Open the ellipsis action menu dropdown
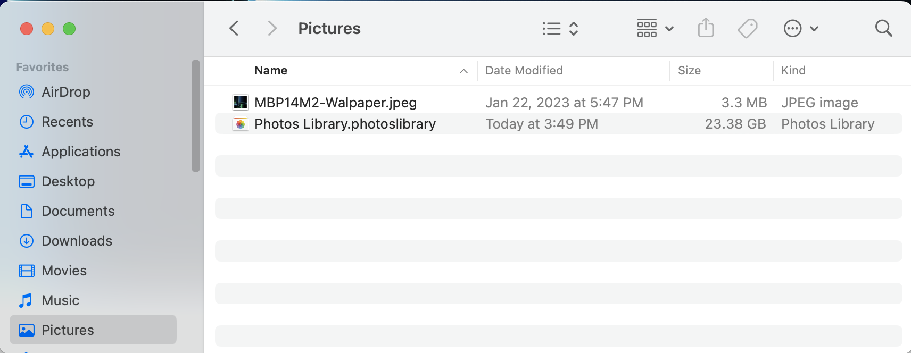 point(801,28)
